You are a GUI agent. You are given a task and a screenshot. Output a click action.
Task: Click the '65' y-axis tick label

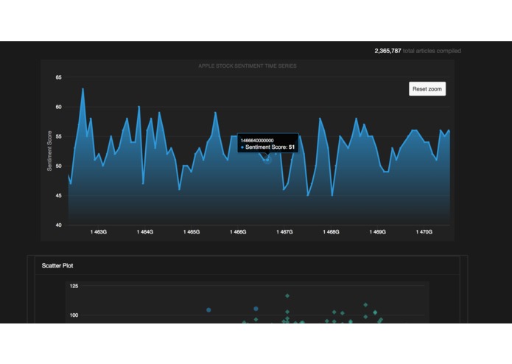58,77
